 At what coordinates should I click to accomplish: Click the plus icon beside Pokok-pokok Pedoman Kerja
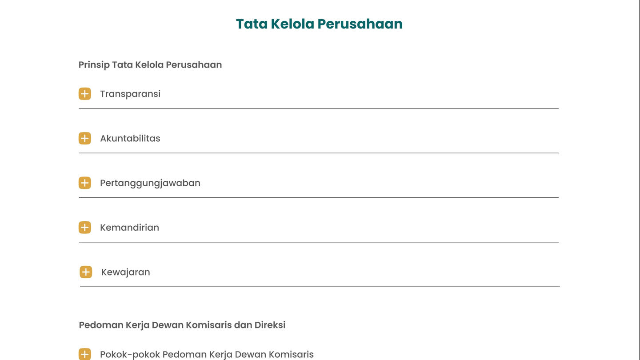point(85,354)
